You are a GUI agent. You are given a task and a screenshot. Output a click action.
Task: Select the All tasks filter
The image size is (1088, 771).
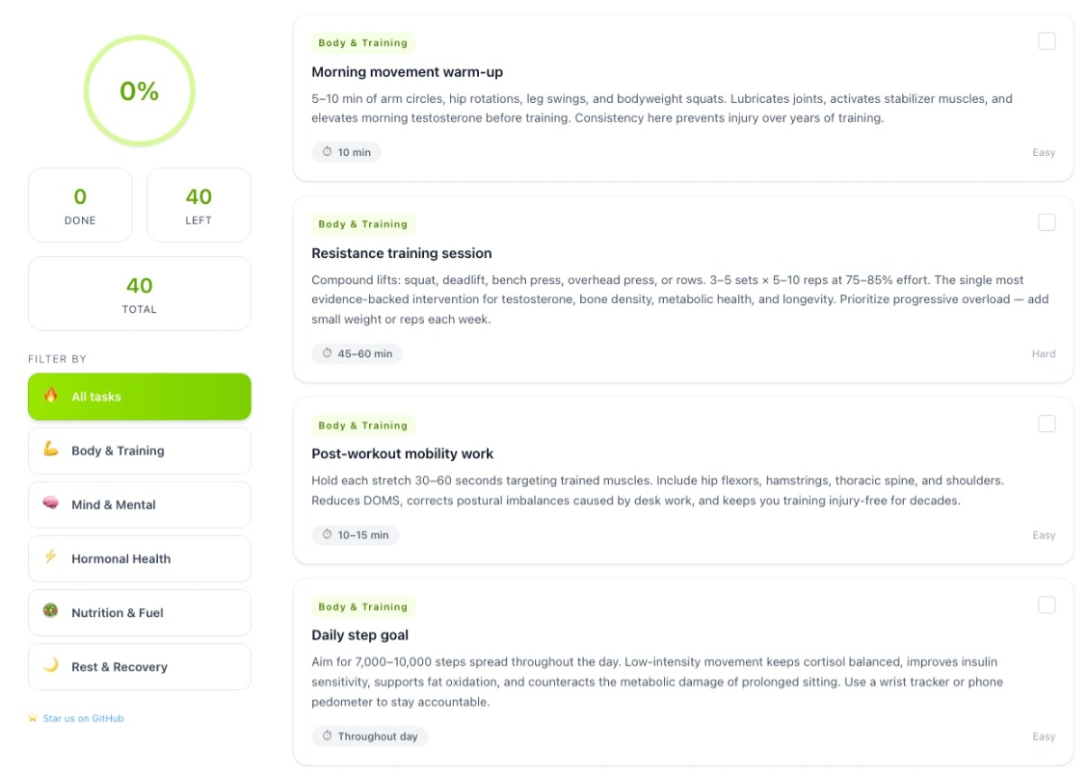tap(140, 397)
